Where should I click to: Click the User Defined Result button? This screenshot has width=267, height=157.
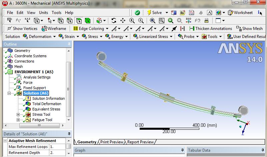pyautogui.click(x=246, y=37)
